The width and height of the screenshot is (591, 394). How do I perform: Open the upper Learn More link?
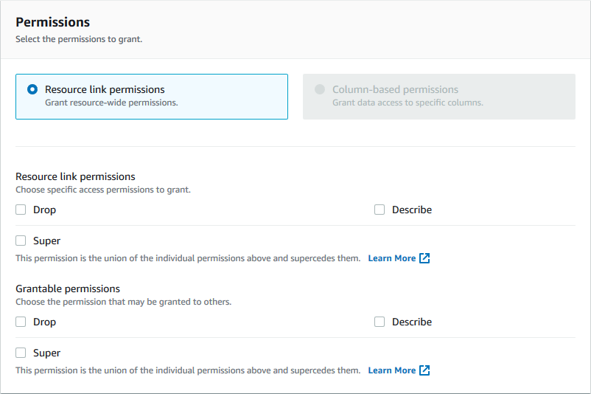coord(391,258)
